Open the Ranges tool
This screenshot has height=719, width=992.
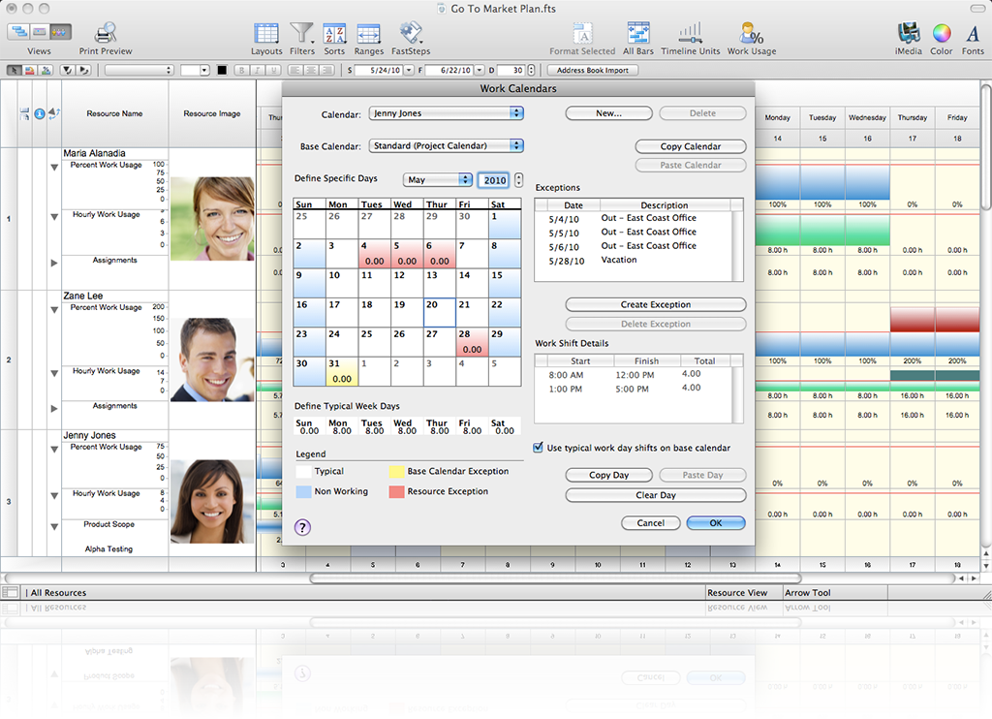tap(368, 33)
